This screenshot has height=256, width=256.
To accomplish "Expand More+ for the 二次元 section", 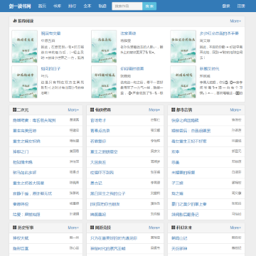I will coord(73,110).
